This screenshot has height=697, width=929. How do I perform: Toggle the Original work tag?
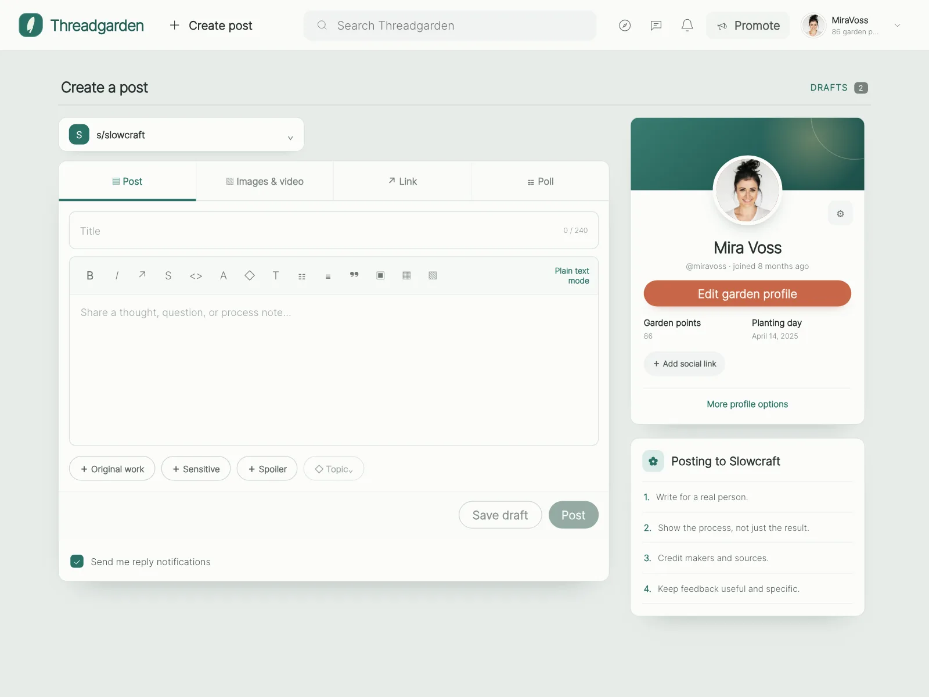[112, 469]
